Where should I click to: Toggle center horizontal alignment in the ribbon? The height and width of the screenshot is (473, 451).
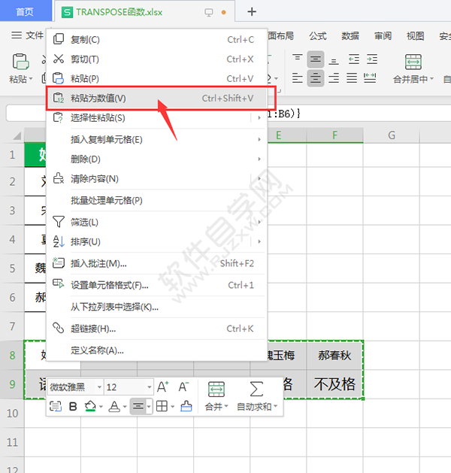coord(316,78)
